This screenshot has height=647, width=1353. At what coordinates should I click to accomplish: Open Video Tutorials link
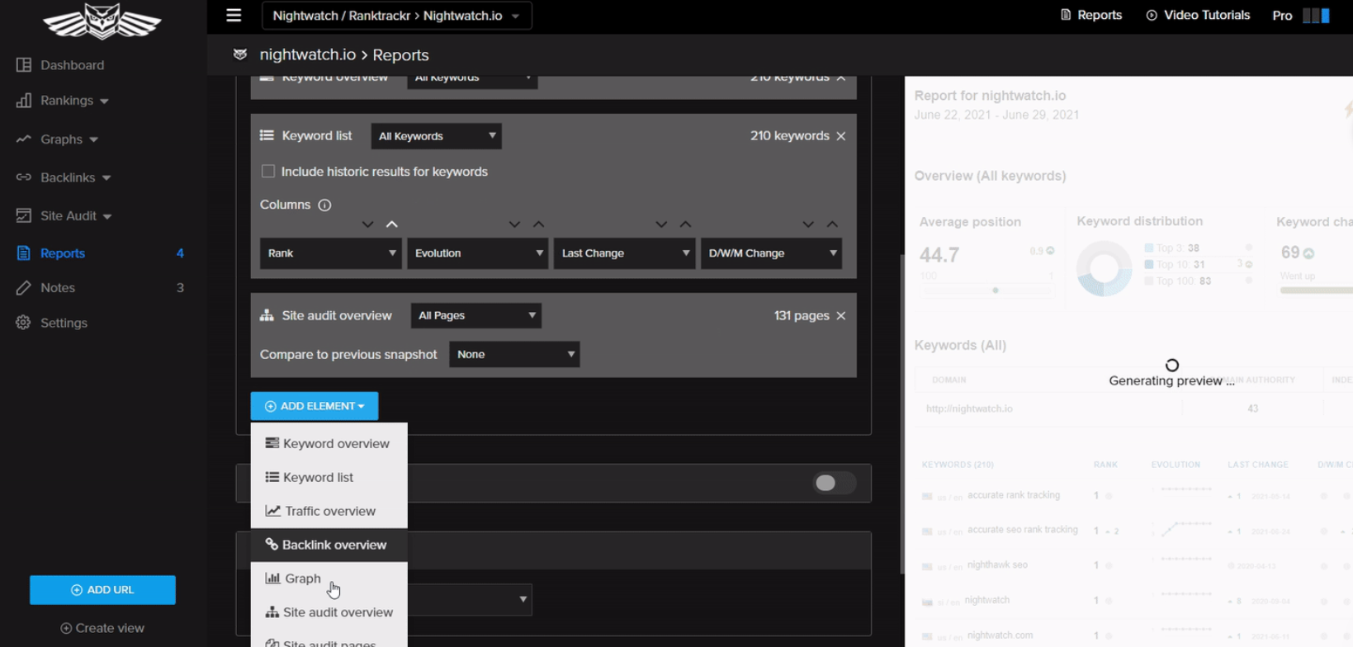[1198, 15]
